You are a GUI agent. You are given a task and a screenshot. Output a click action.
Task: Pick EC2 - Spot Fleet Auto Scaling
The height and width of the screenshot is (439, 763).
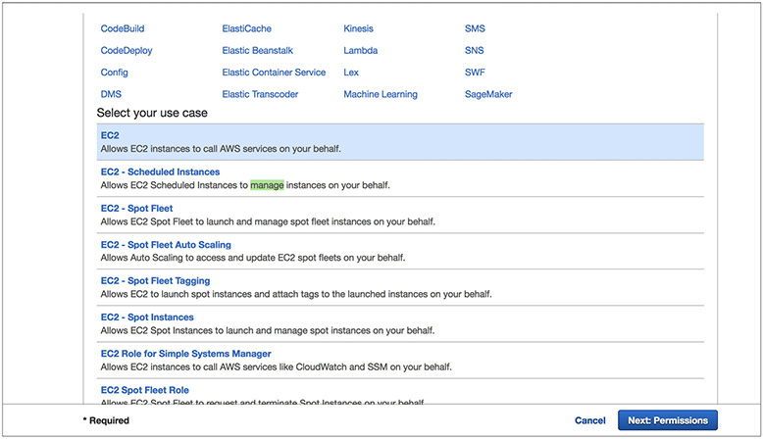166,245
